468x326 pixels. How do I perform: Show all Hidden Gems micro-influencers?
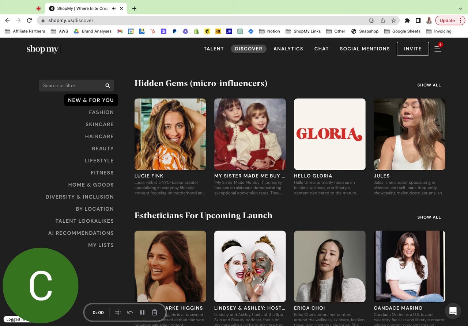(429, 85)
